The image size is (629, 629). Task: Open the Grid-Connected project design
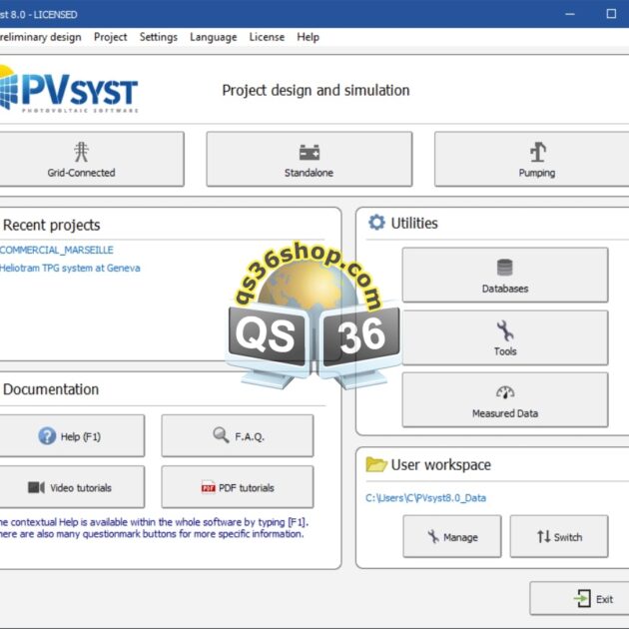pyautogui.click(x=92, y=159)
